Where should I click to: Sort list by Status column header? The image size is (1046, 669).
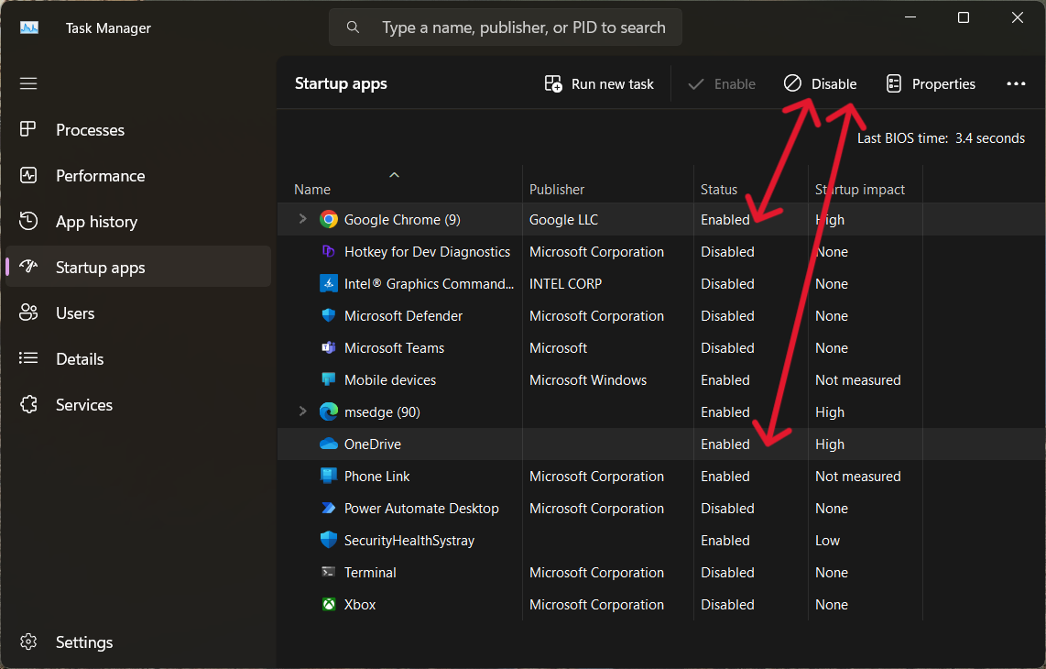[719, 190]
